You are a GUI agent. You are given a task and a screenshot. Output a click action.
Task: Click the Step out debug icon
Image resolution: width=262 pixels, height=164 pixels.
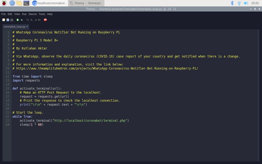coord(35,20)
